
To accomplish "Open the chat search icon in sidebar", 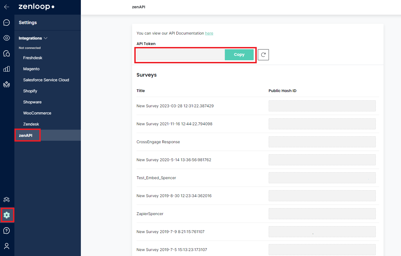I will point(7,53).
